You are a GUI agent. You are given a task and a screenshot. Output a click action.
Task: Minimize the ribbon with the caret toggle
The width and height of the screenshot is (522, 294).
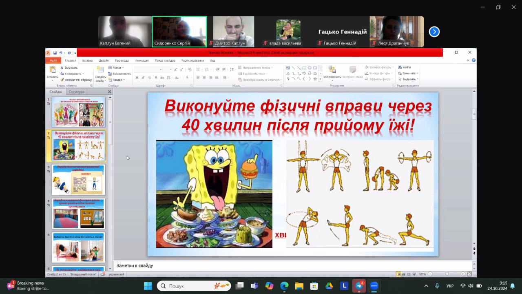click(x=468, y=60)
